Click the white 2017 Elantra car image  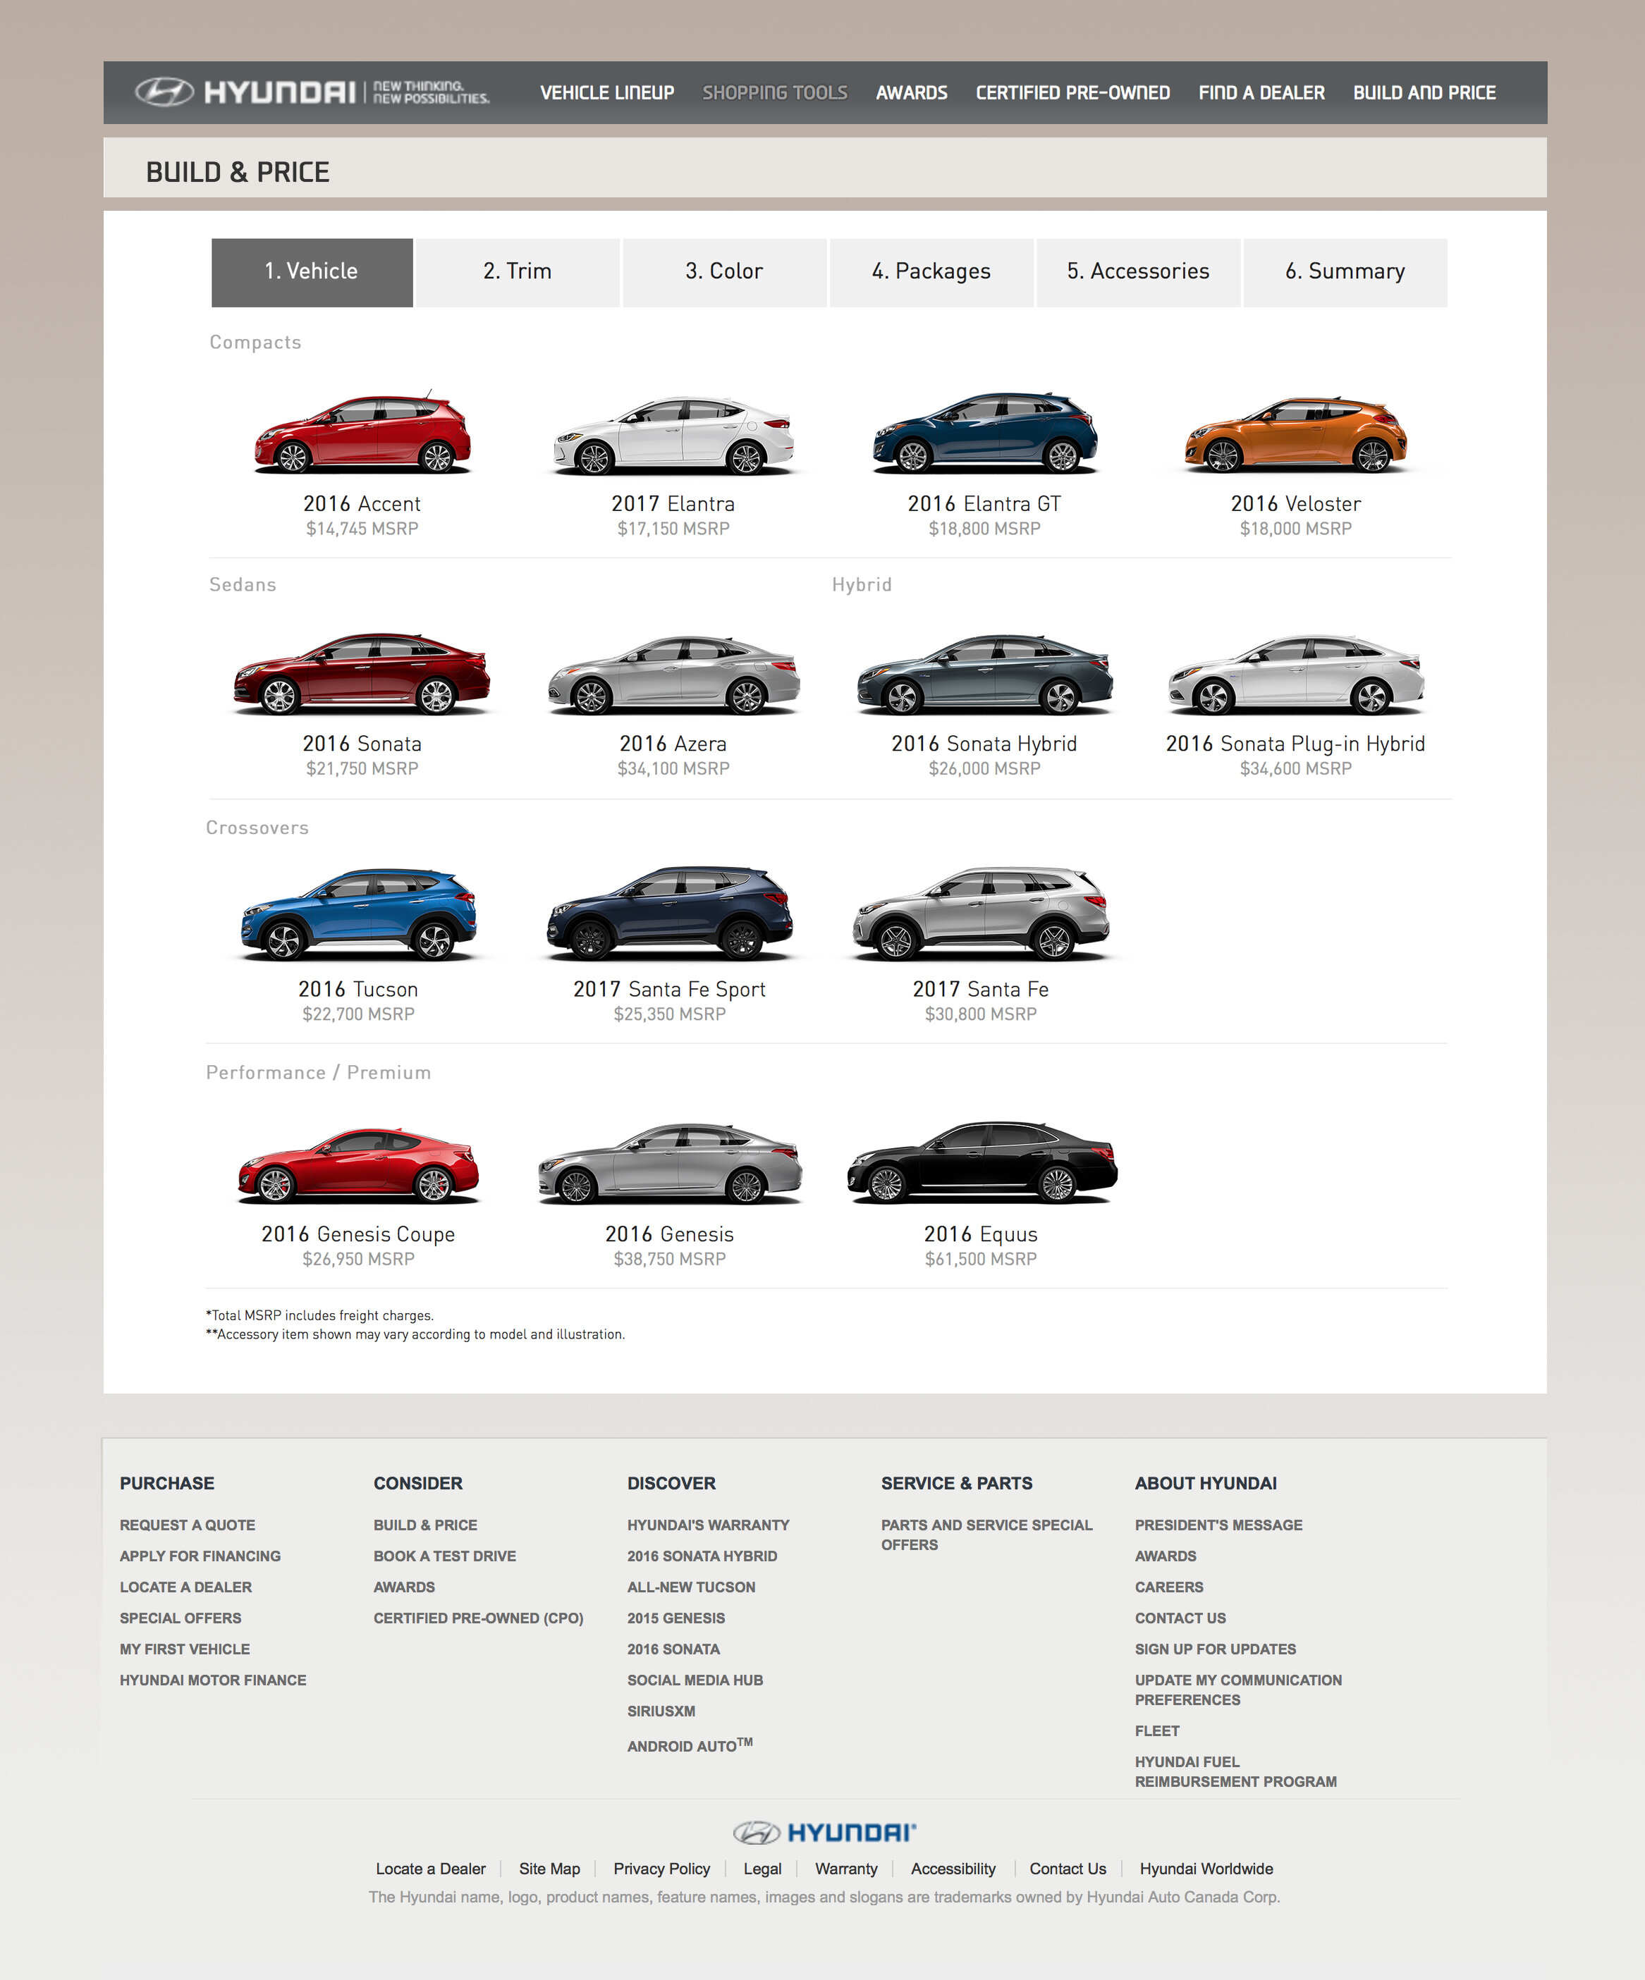673,436
